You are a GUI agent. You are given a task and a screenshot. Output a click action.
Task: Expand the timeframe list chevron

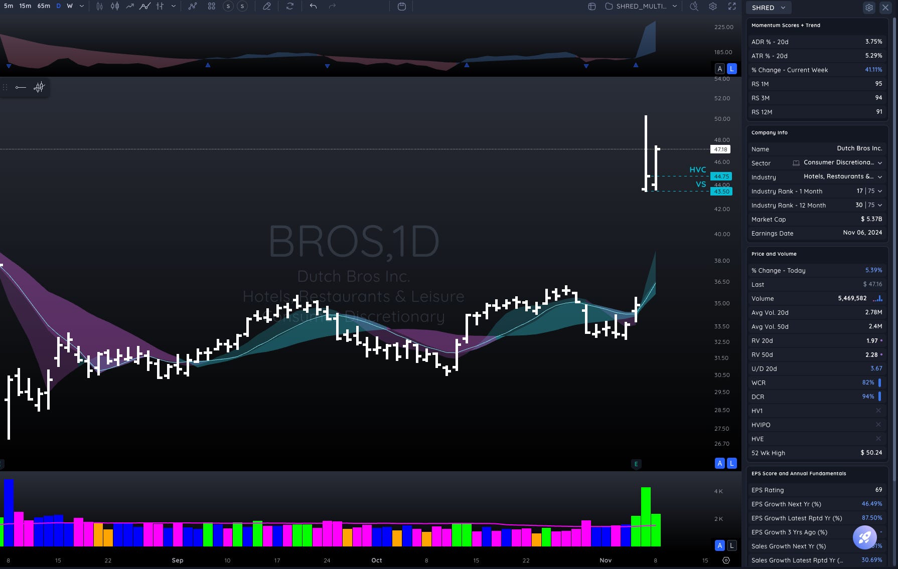(82, 6)
